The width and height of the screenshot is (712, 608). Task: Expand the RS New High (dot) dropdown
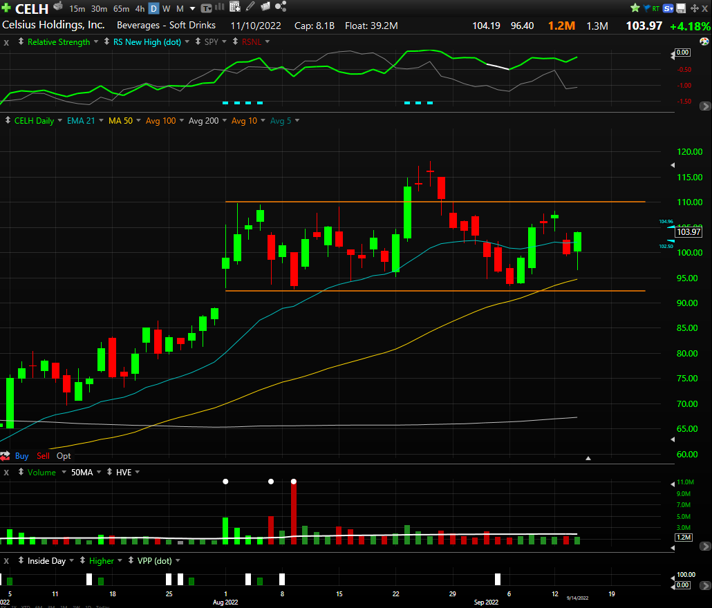(187, 41)
